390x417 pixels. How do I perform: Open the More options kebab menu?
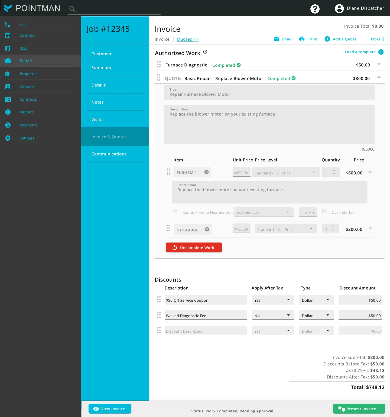383,39
